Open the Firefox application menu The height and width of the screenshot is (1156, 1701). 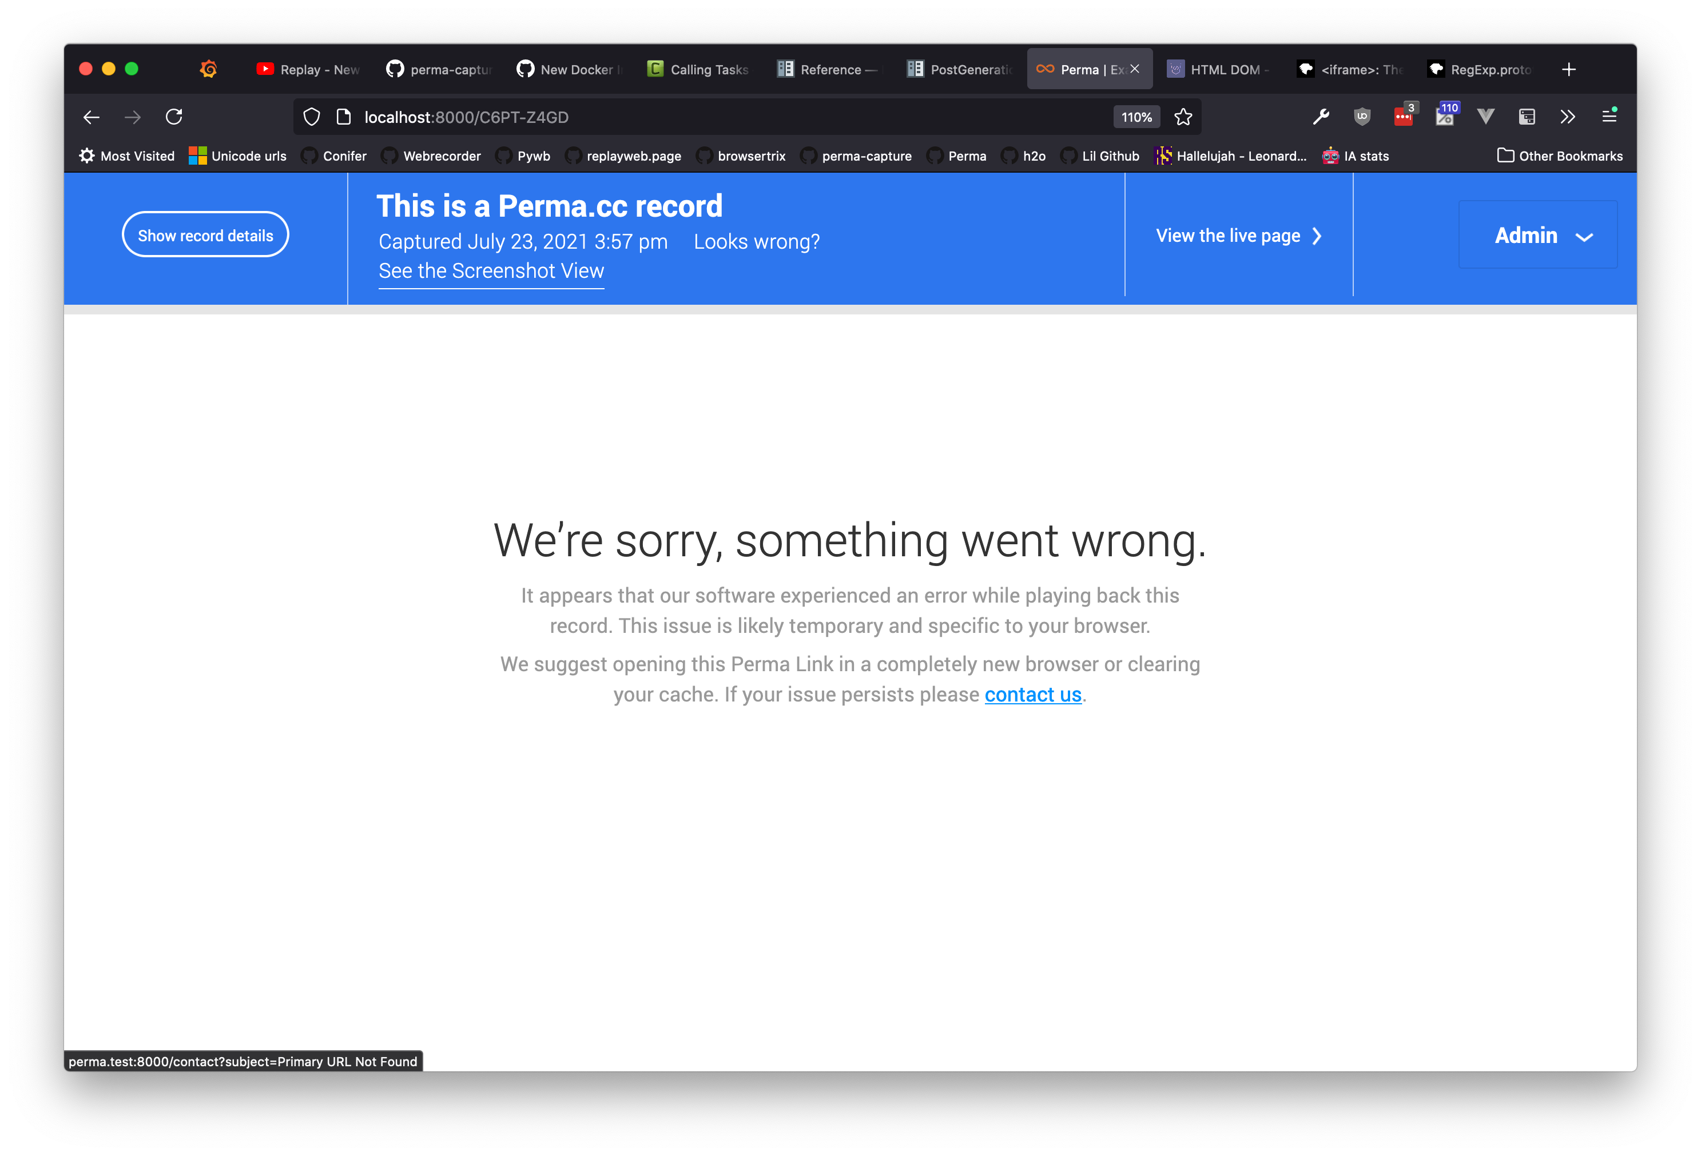coord(1610,116)
